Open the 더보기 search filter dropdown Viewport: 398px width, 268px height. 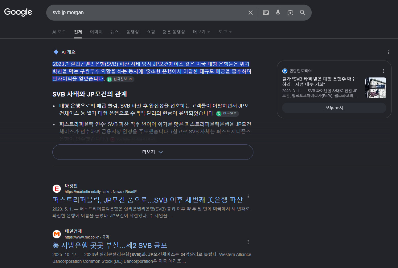point(201,32)
